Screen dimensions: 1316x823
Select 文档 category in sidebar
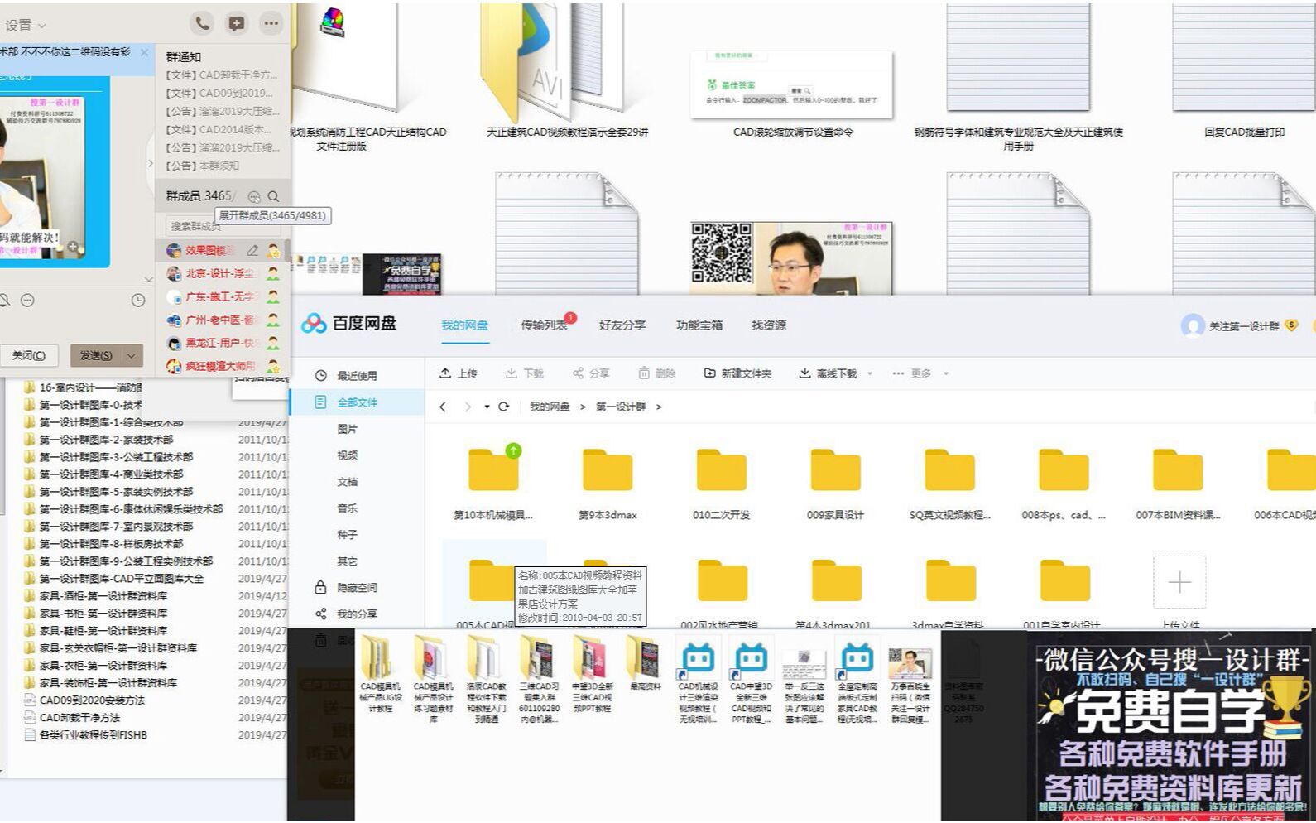[347, 482]
